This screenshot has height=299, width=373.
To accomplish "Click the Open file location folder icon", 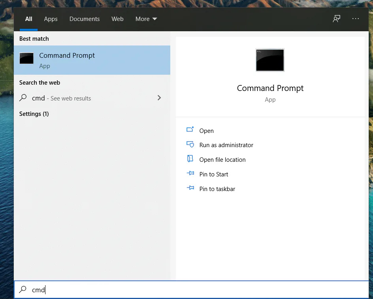I will coord(190,159).
